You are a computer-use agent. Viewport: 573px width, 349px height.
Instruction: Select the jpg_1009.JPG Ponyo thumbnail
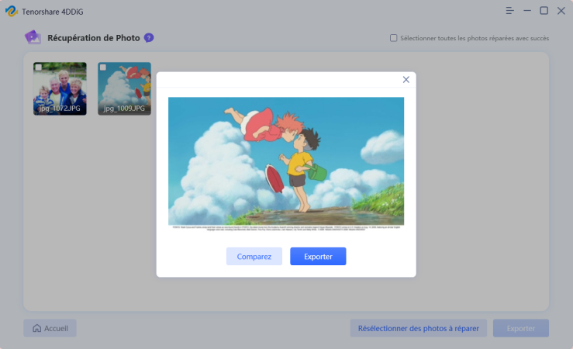click(124, 89)
